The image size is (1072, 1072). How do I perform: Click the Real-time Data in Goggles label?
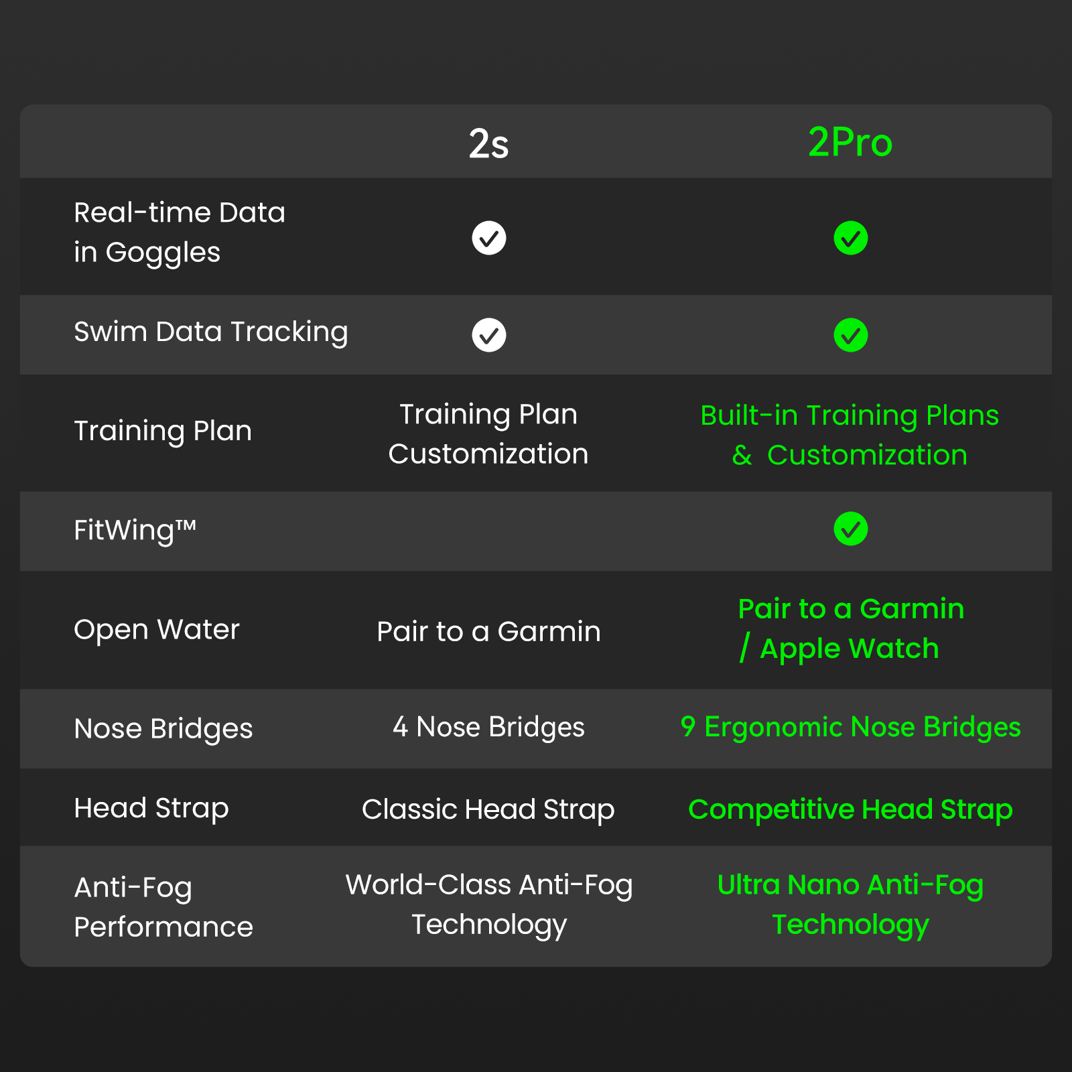point(179,232)
